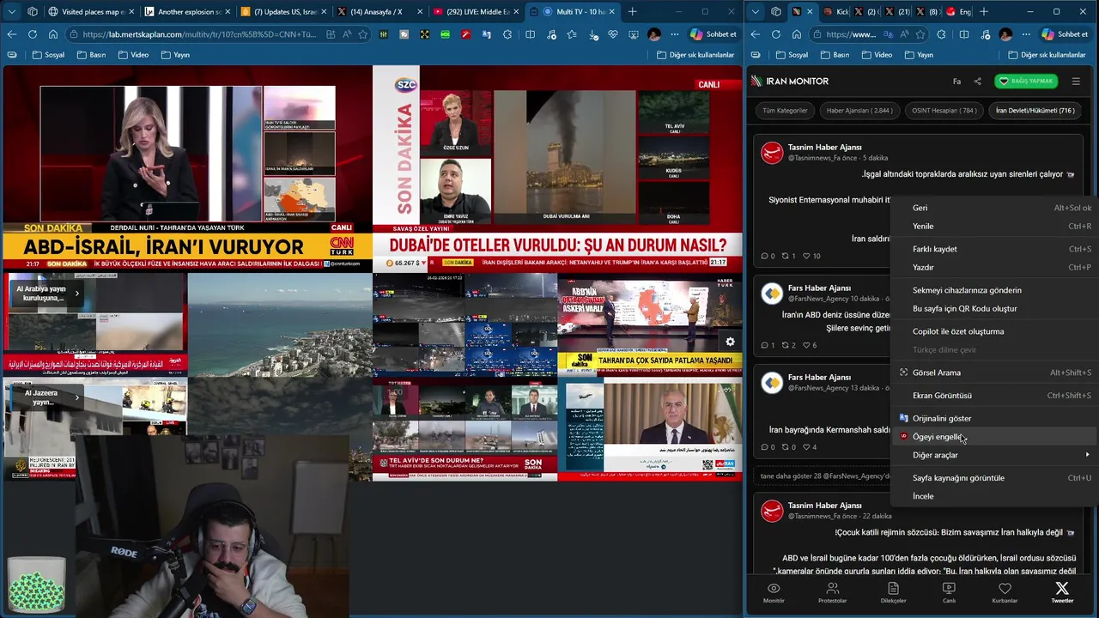Open the Protestolar people icon
Image resolution: width=1099 pixels, height=618 pixels.
coord(832,592)
